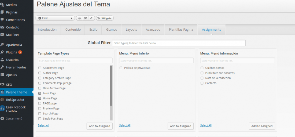The height and width of the screenshot is (137, 295).
Task: Switch to the Plantillas Página tab
Action: coord(181,30)
